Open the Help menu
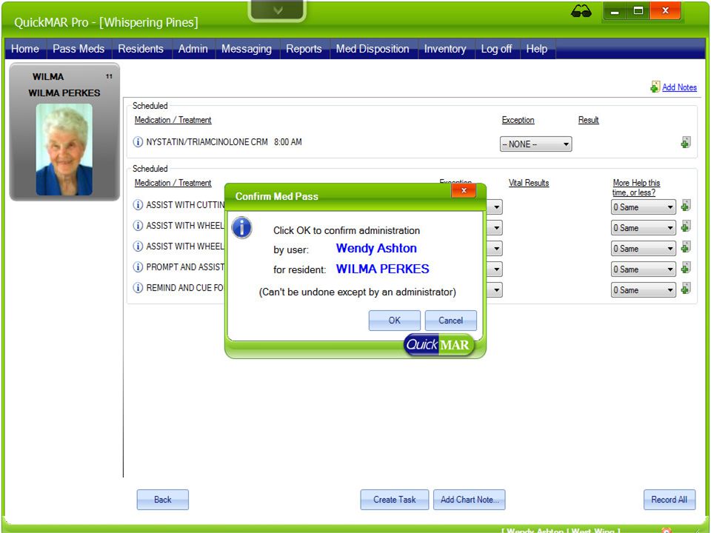 pyautogui.click(x=536, y=49)
